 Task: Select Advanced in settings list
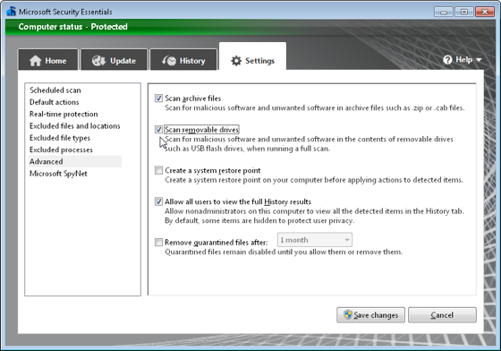point(75,161)
